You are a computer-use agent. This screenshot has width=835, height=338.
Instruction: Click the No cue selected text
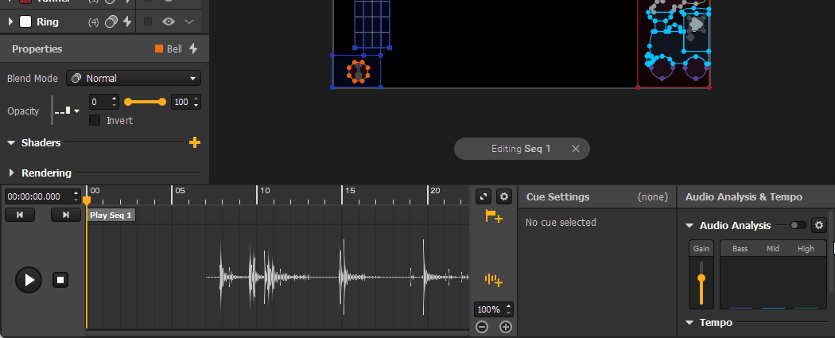point(561,223)
